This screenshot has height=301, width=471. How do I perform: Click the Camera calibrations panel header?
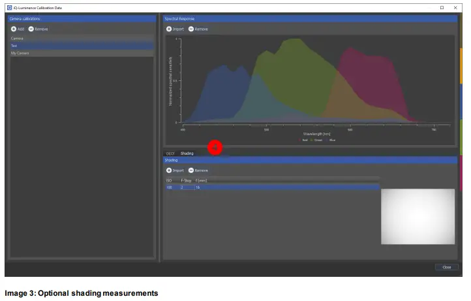pos(82,19)
